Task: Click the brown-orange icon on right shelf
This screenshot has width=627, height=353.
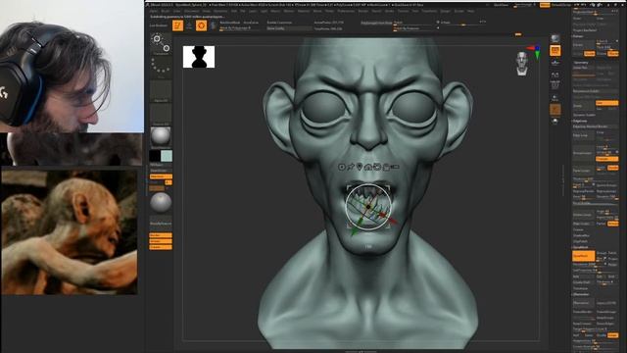Action: pos(555,109)
